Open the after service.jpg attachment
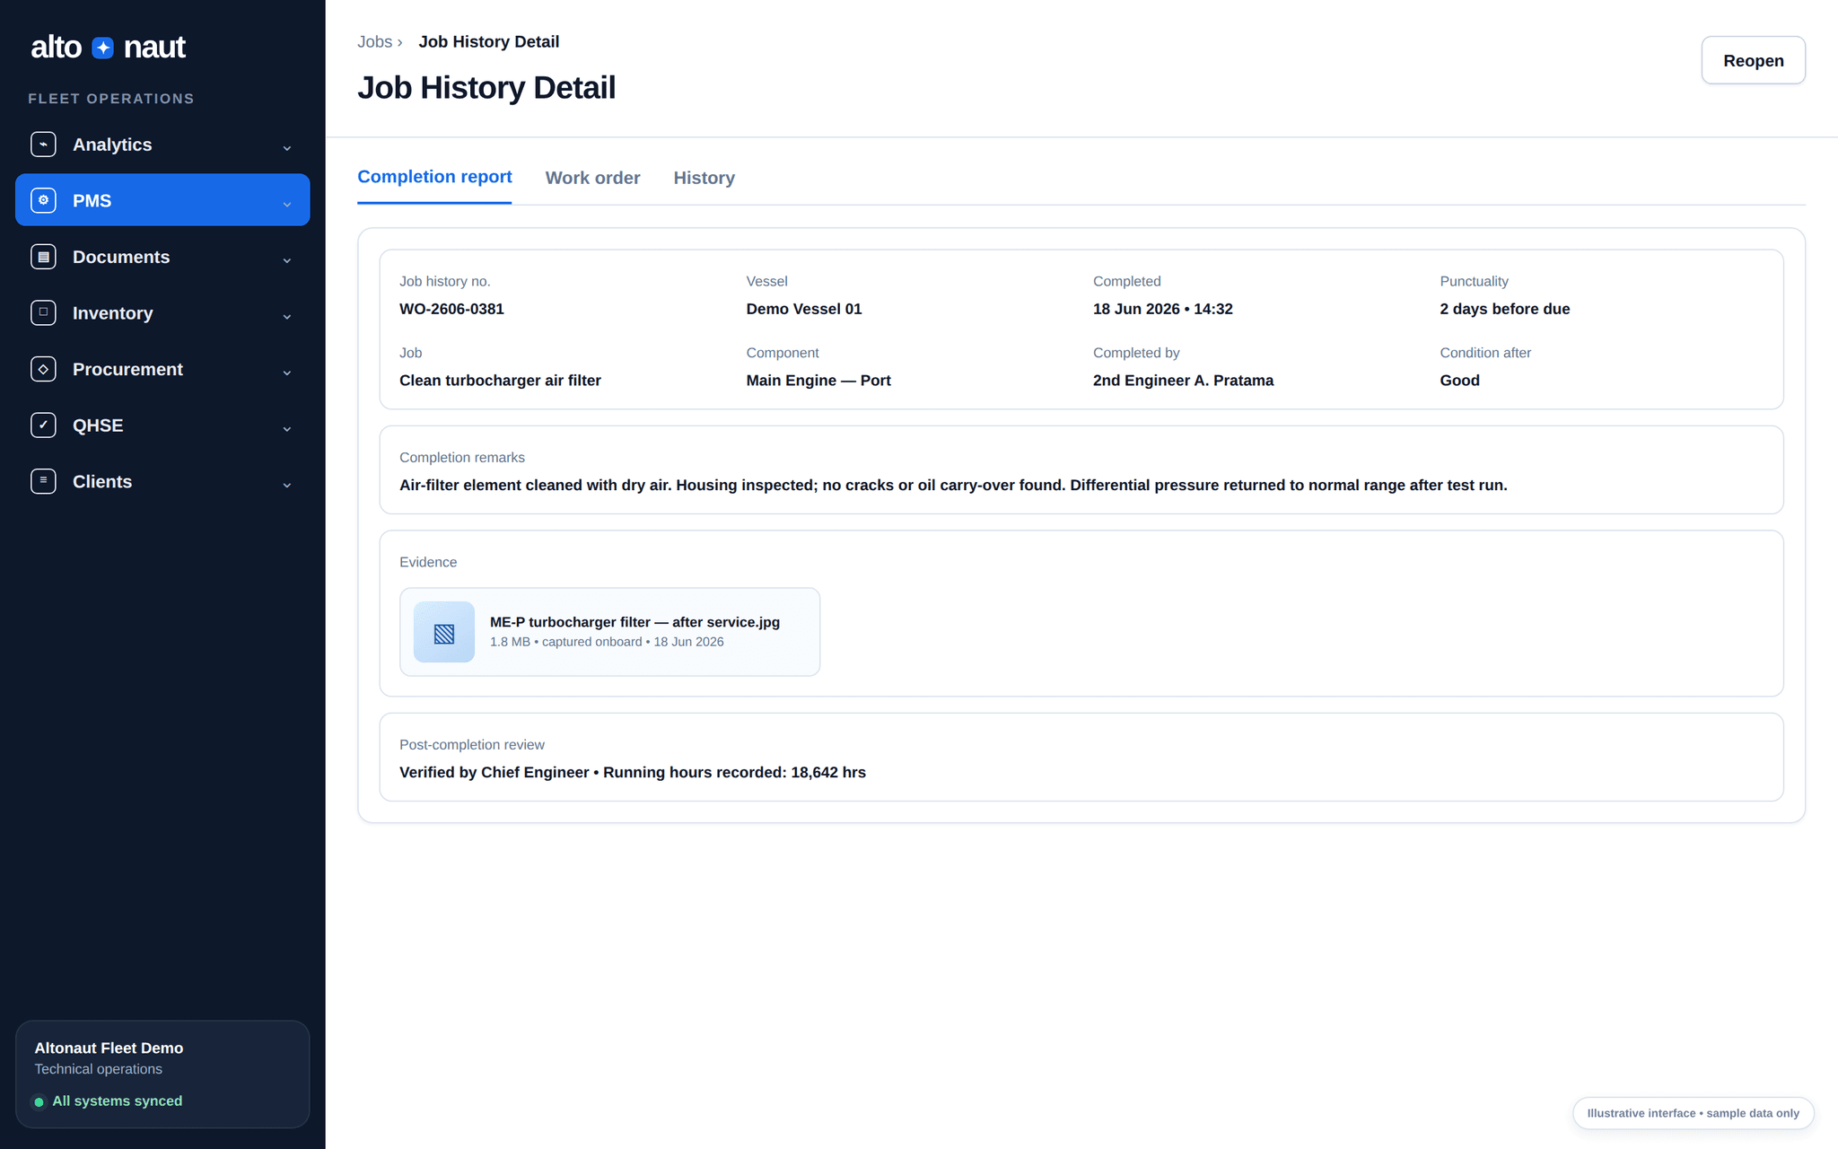Image resolution: width=1838 pixels, height=1149 pixels. click(609, 632)
